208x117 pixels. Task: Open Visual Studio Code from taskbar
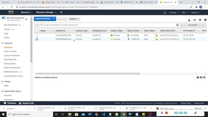[103, 114]
